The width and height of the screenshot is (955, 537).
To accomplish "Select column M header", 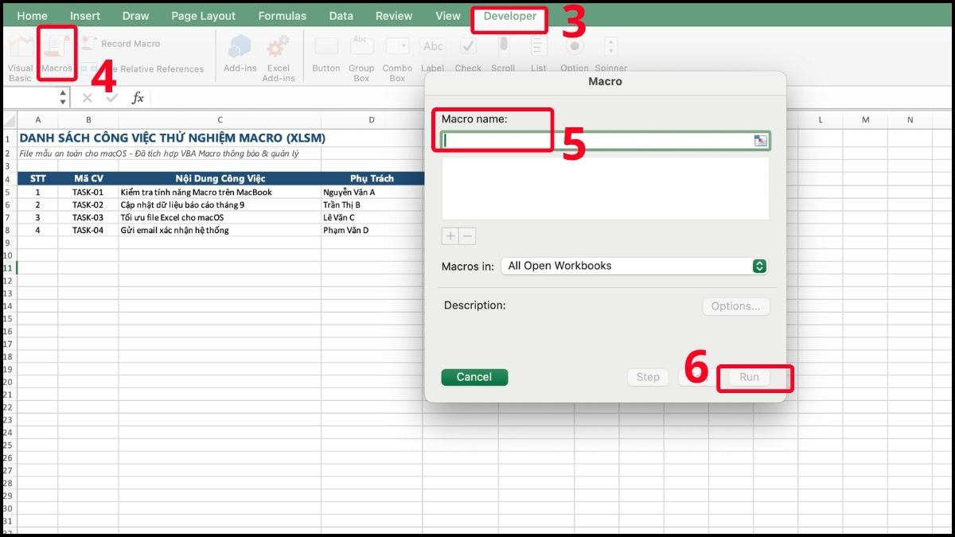I will tap(865, 120).
